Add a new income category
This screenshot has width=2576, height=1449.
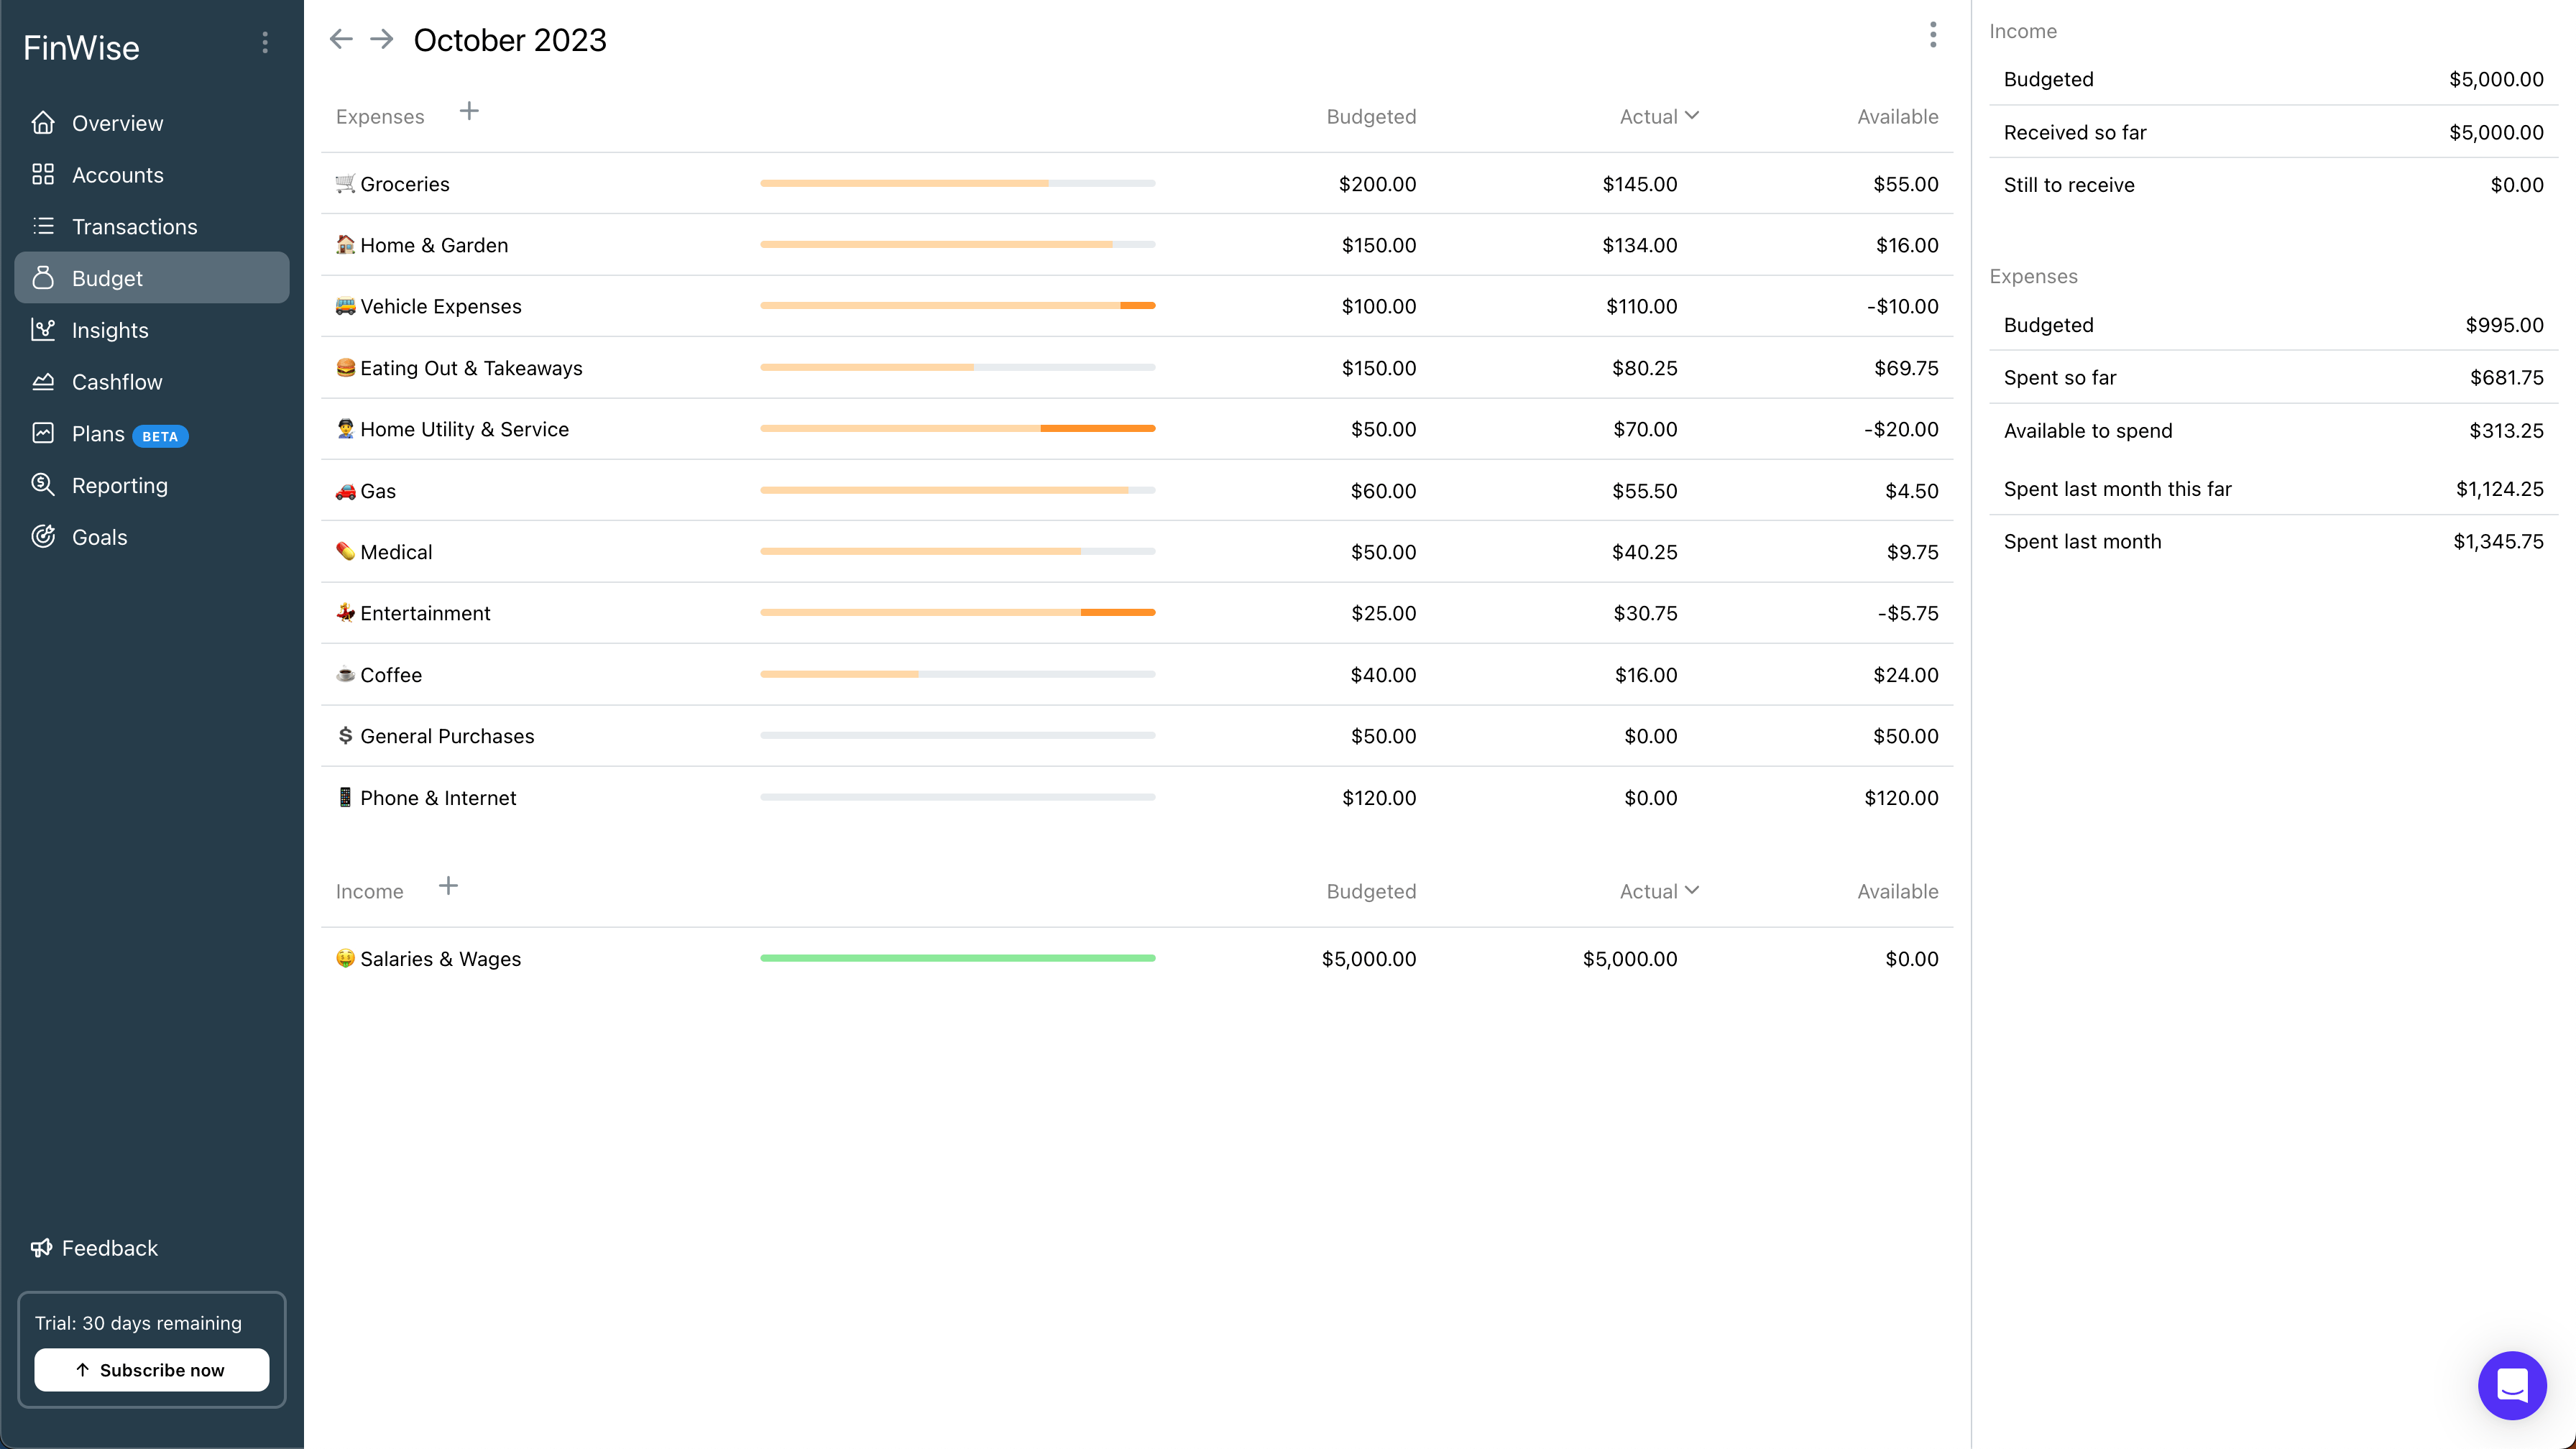click(x=448, y=886)
